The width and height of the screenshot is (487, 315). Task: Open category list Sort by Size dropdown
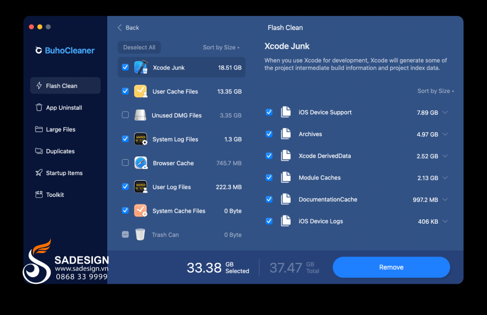[221, 48]
